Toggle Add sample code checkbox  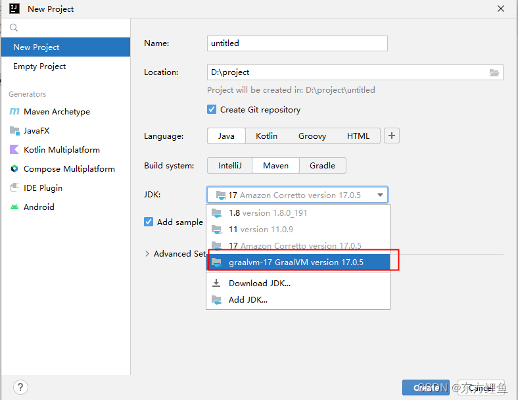pos(149,222)
